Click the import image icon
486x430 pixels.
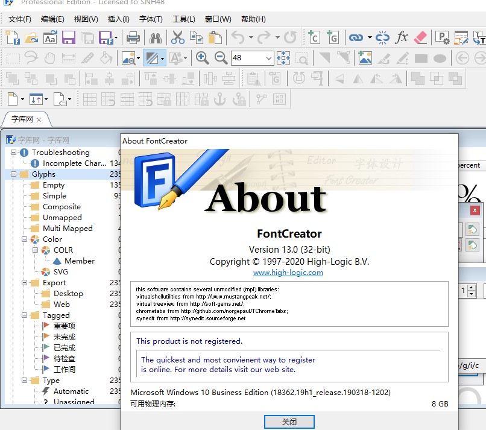coord(365,58)
